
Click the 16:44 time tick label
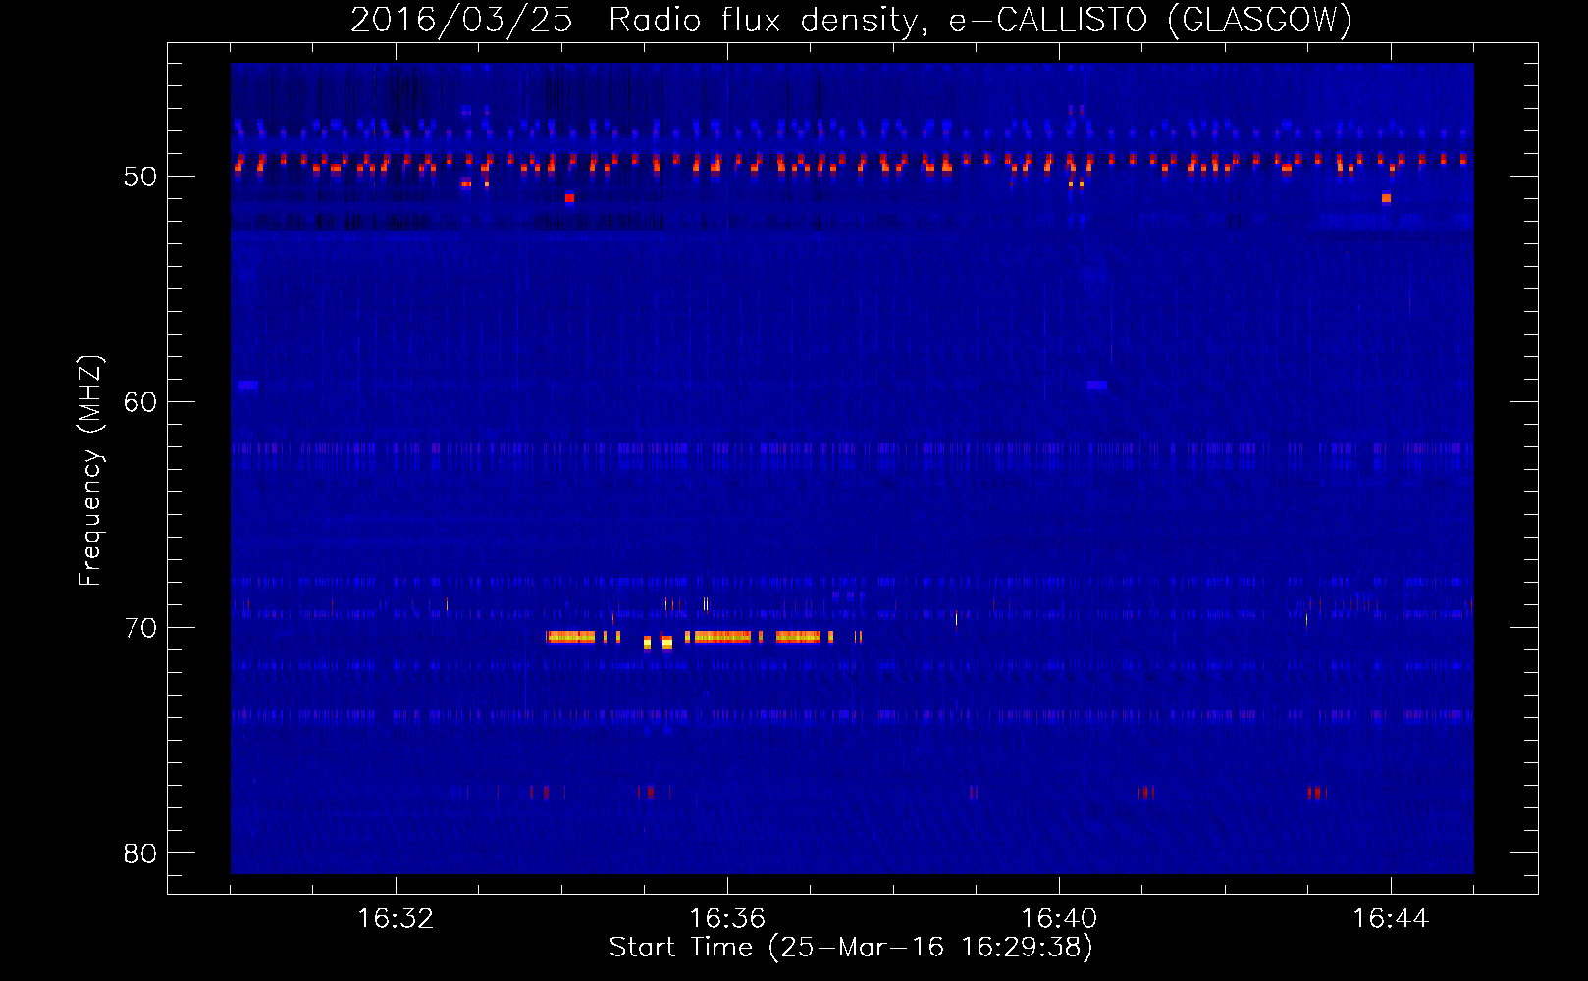click(1391, 919)
